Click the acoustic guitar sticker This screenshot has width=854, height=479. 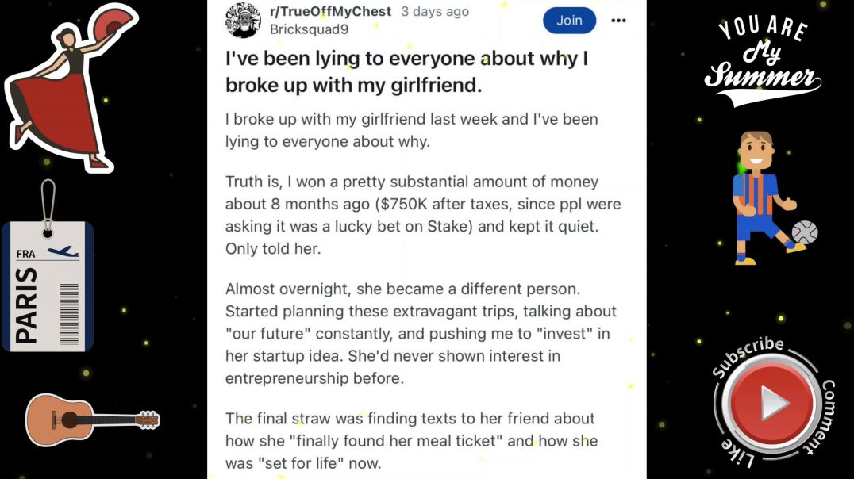point(93,420)
